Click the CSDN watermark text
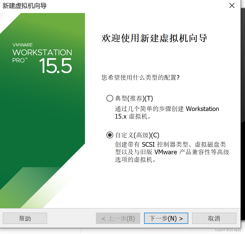The height and width of the screenshot is (234, 245). tap(228, 229)
